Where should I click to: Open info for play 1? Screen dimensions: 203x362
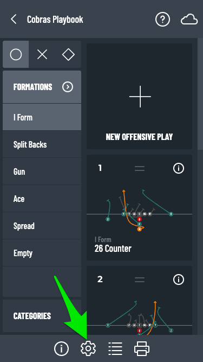(179, 168)
